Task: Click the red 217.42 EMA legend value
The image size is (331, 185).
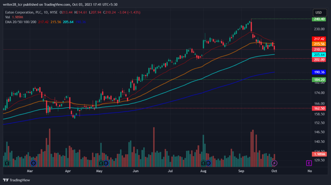Action: click(x=43, y=22)
